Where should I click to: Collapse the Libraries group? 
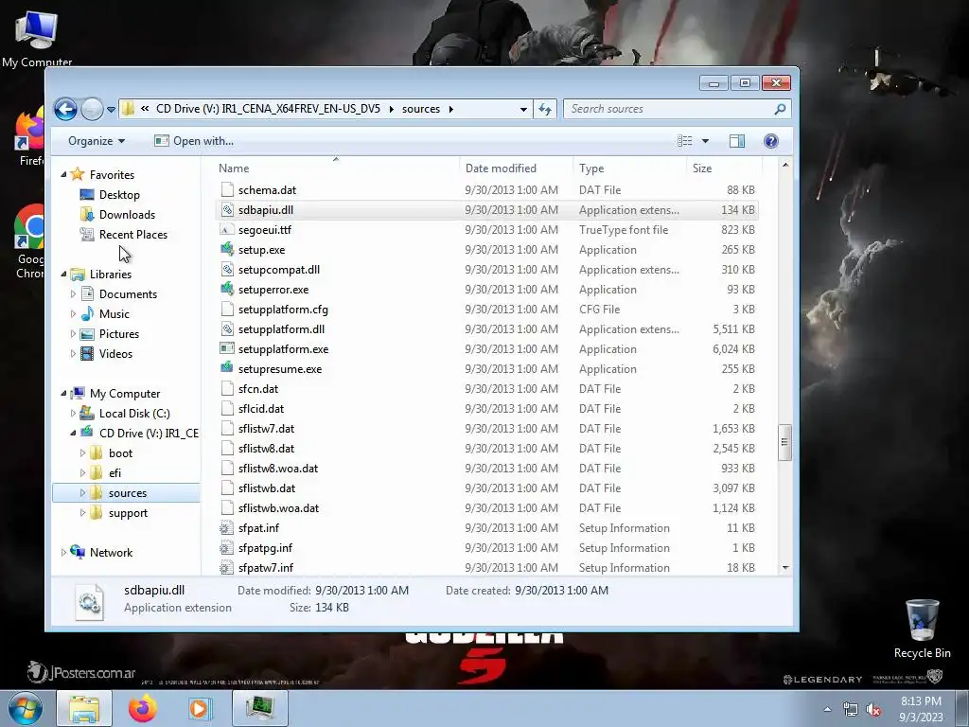[x=63, y=275]
